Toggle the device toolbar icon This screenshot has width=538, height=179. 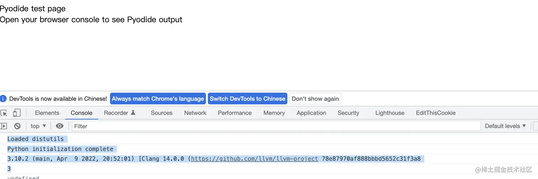click(17, 113)
